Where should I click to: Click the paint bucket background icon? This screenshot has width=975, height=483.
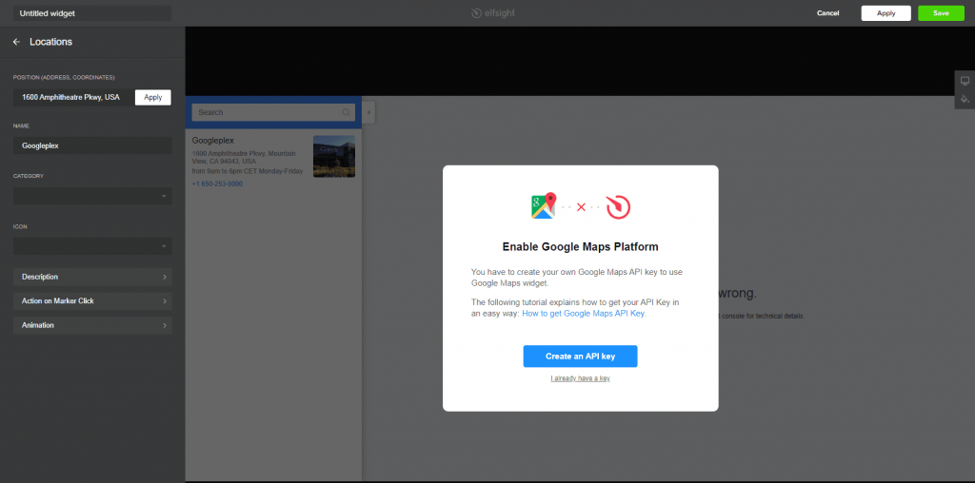[964, 99]
